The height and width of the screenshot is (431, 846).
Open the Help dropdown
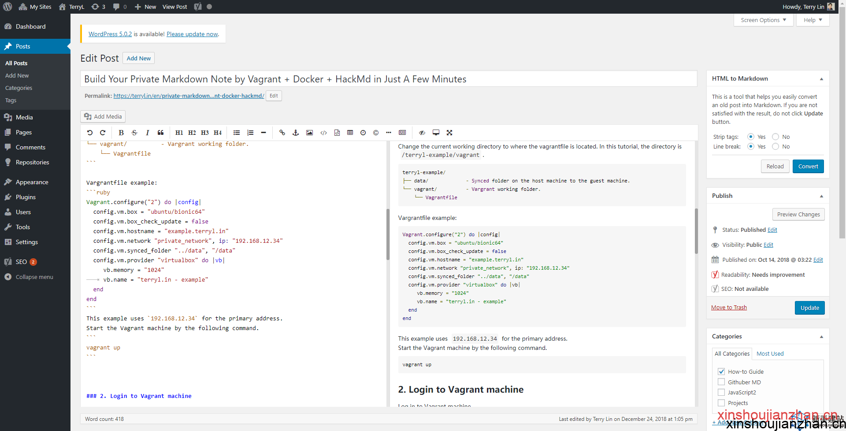pos(813,20)
